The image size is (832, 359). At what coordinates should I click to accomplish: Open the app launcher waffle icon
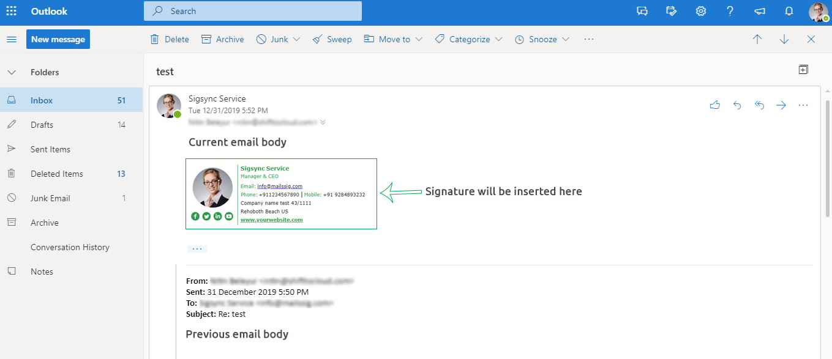point(11,11)
